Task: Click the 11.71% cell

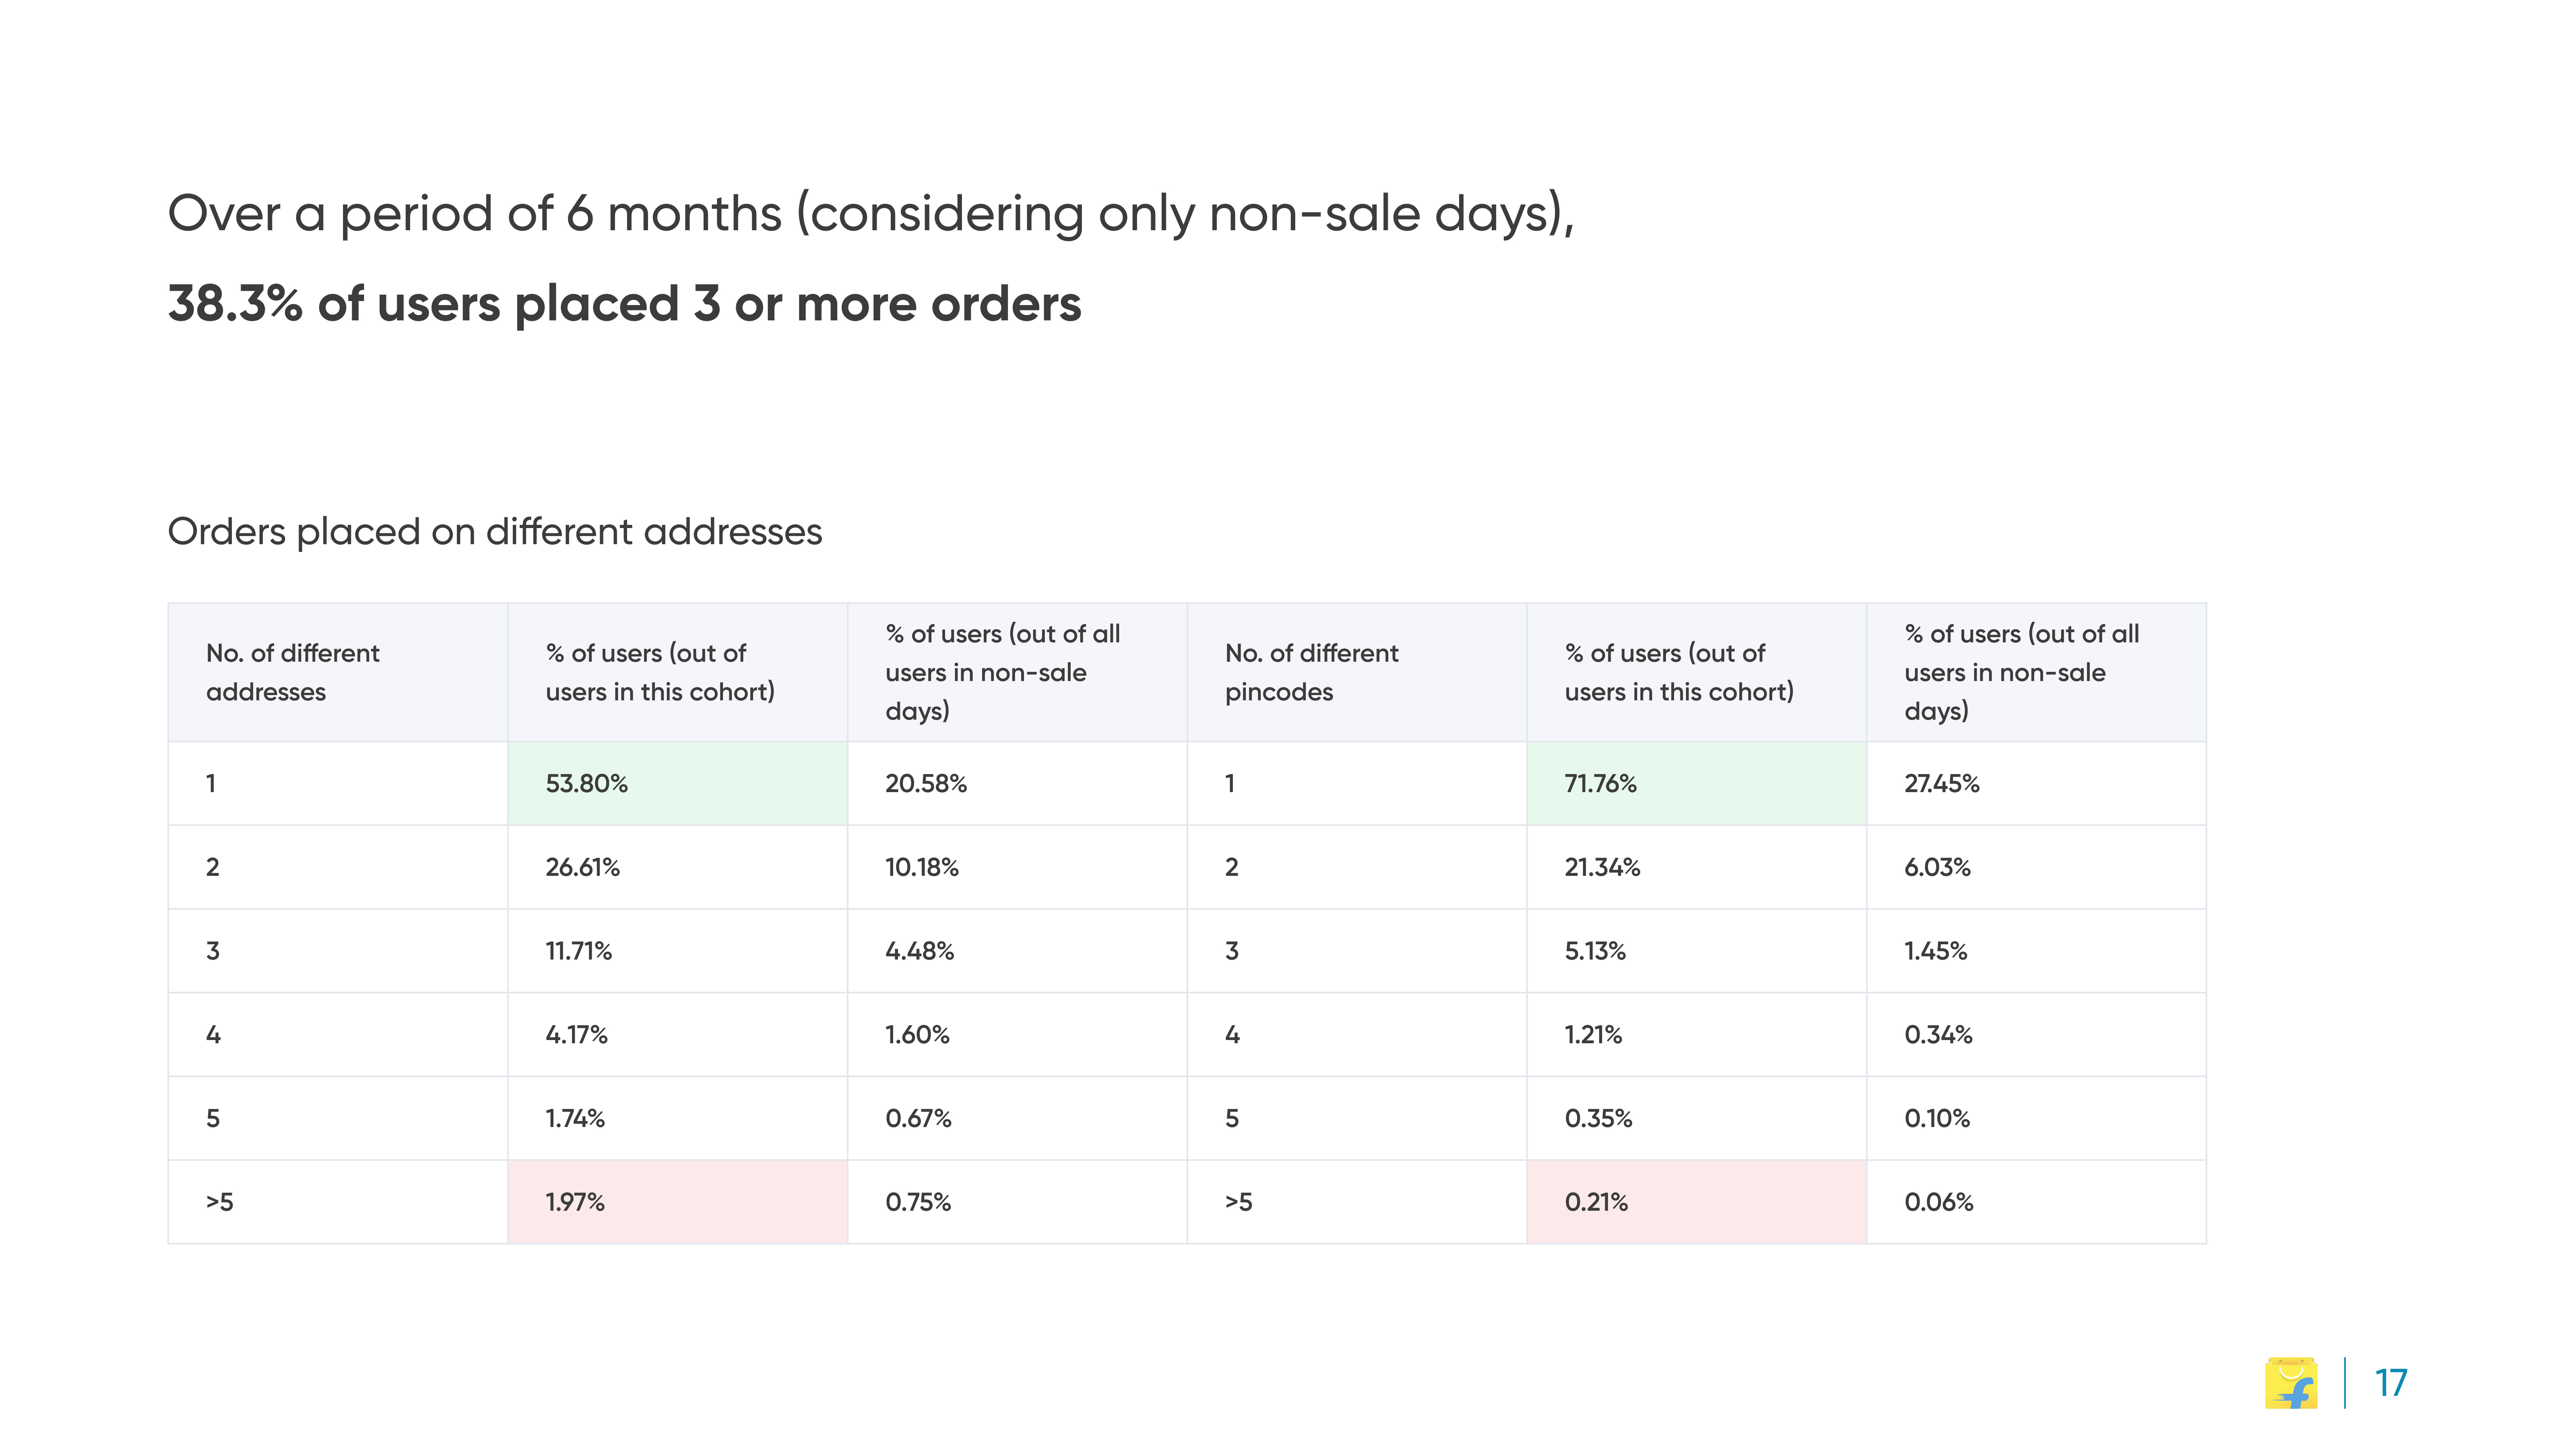Action: click(x=677, y=951)
